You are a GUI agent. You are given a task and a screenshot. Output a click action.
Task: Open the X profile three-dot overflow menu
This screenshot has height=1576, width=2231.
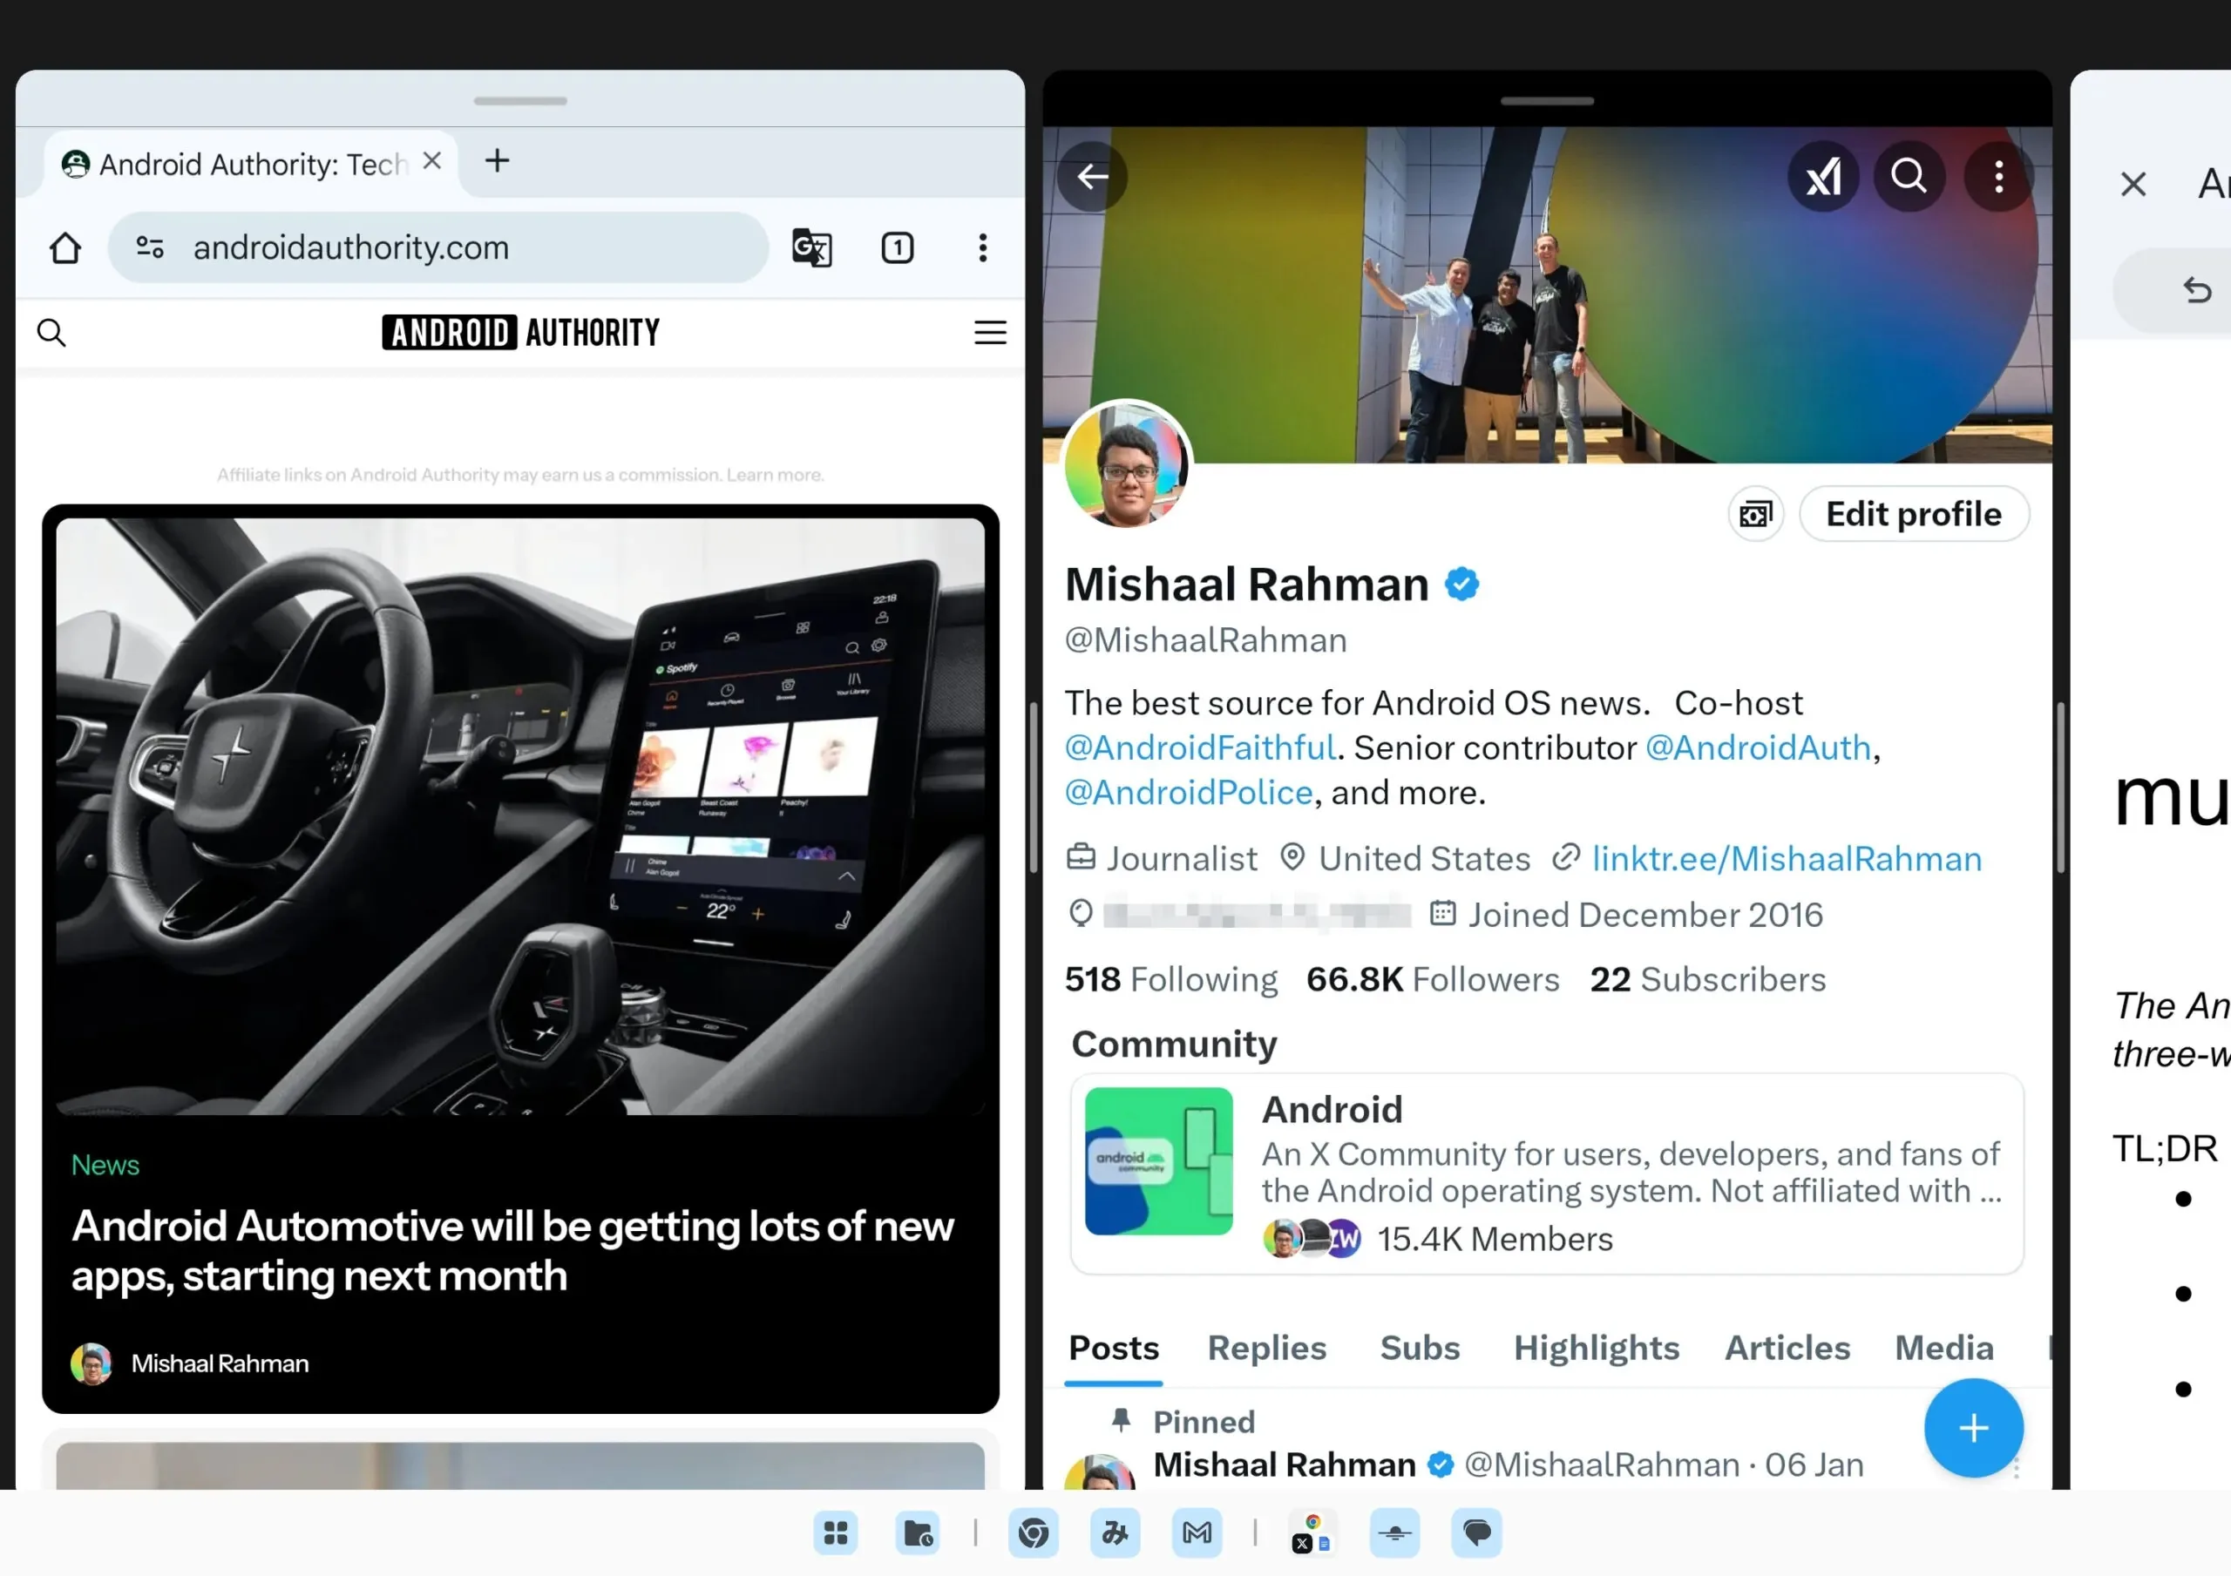1997,177
